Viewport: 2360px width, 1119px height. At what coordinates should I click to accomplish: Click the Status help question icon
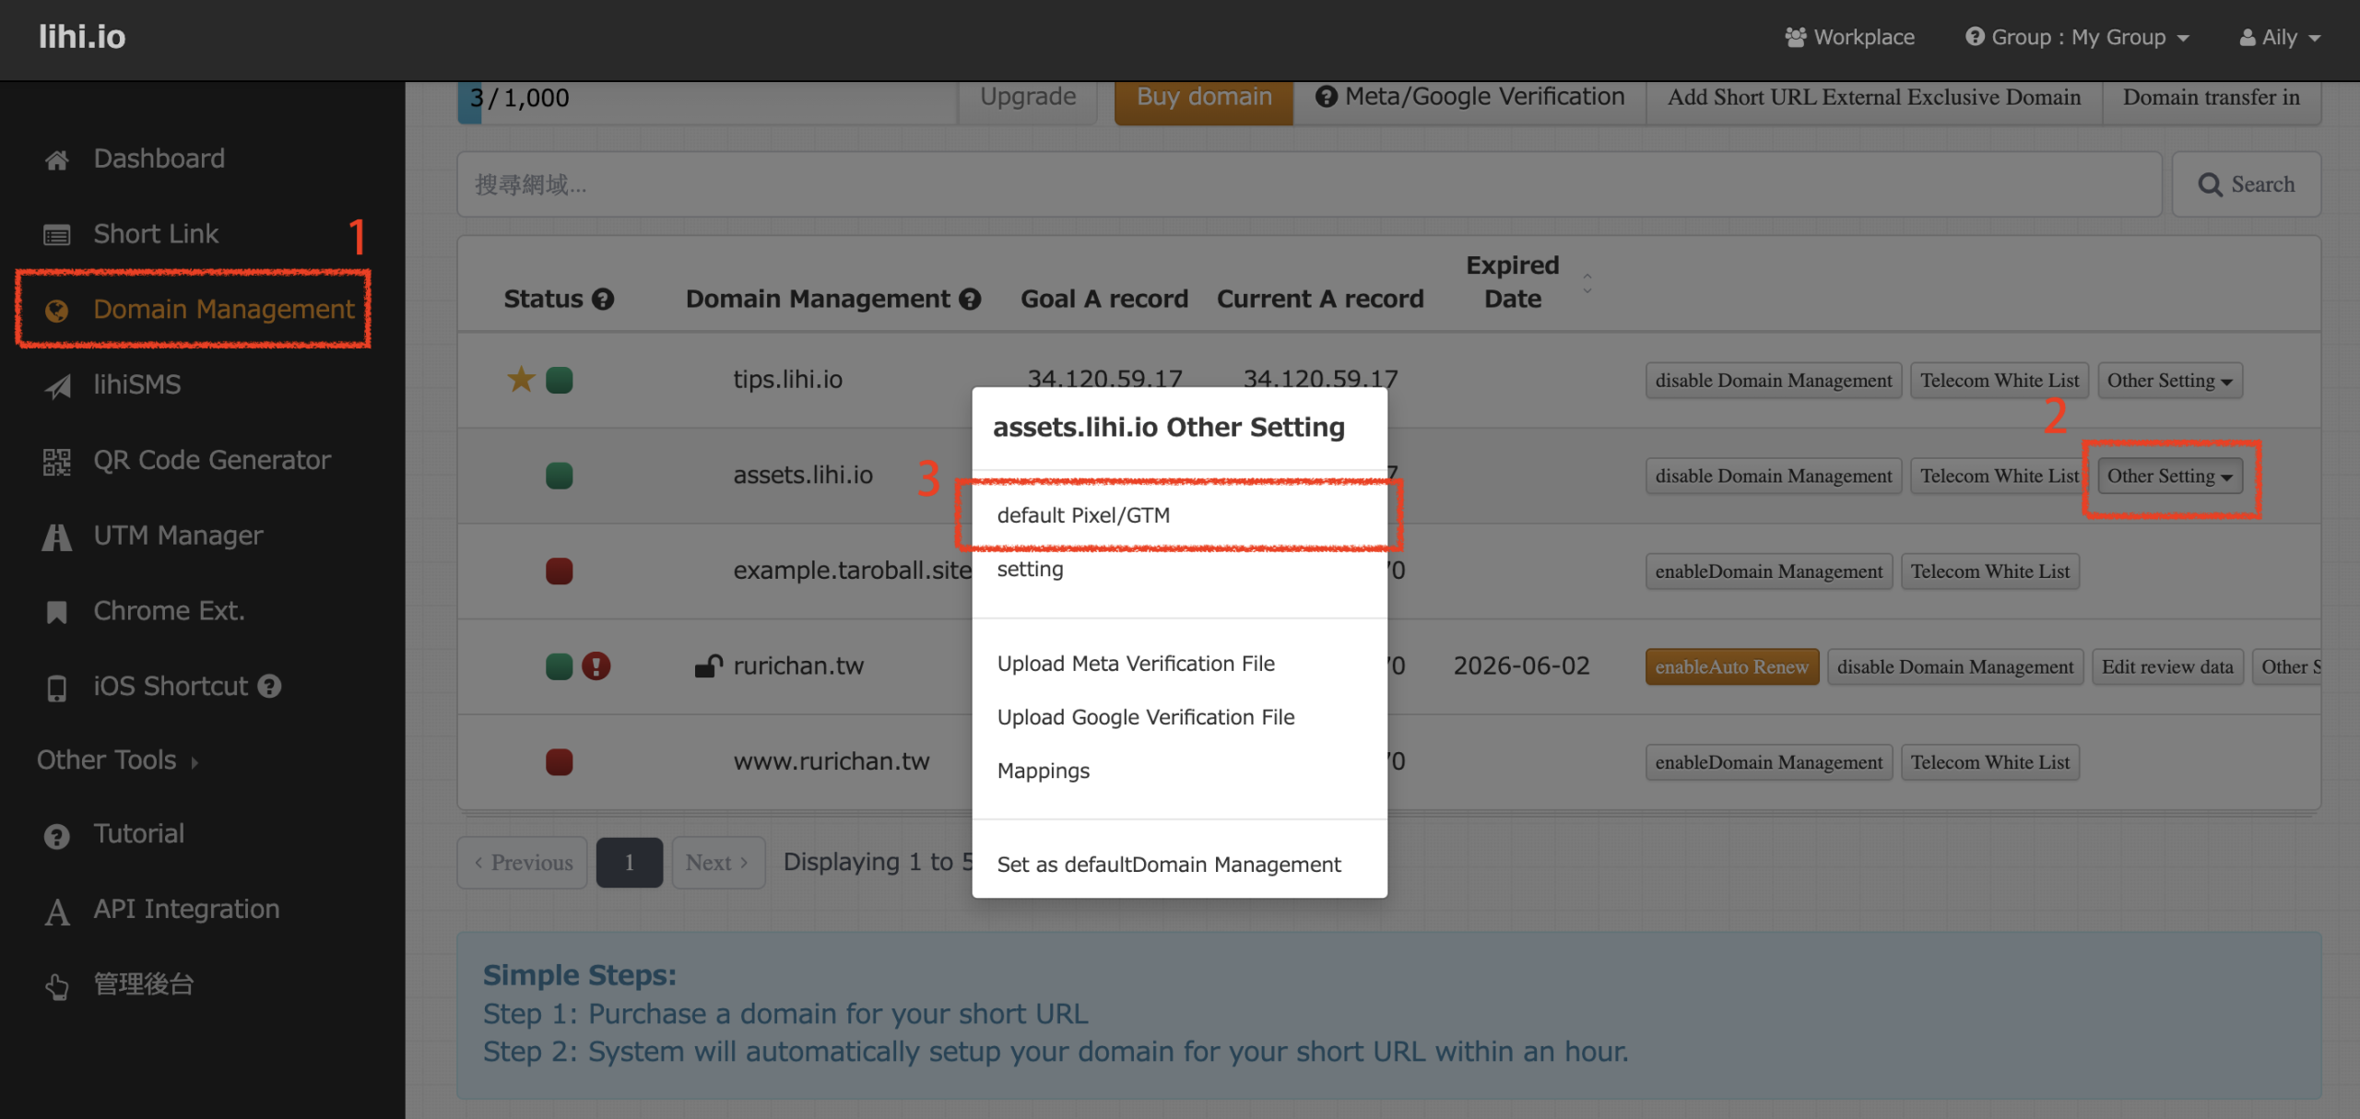click(603, 300)
